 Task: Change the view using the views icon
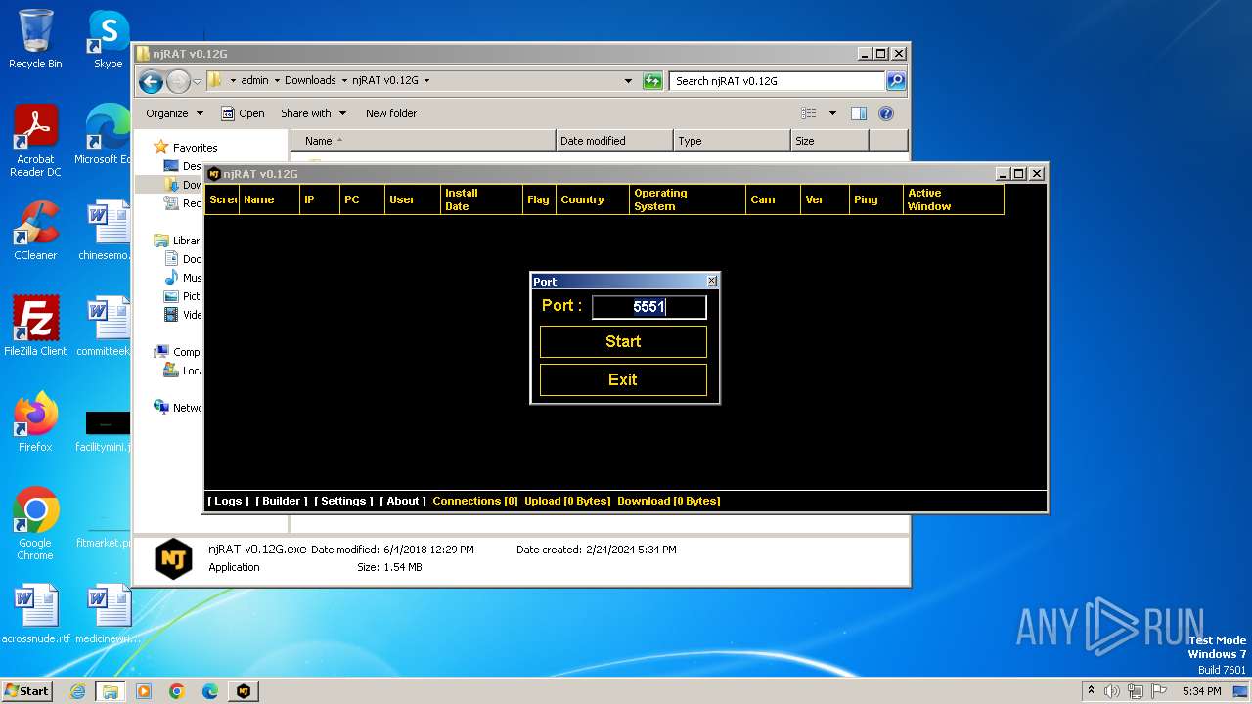808,113
